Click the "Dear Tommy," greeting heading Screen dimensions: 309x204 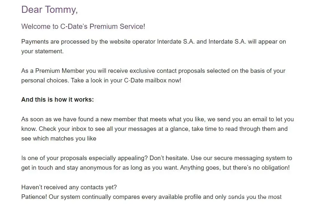pos(49,10)
